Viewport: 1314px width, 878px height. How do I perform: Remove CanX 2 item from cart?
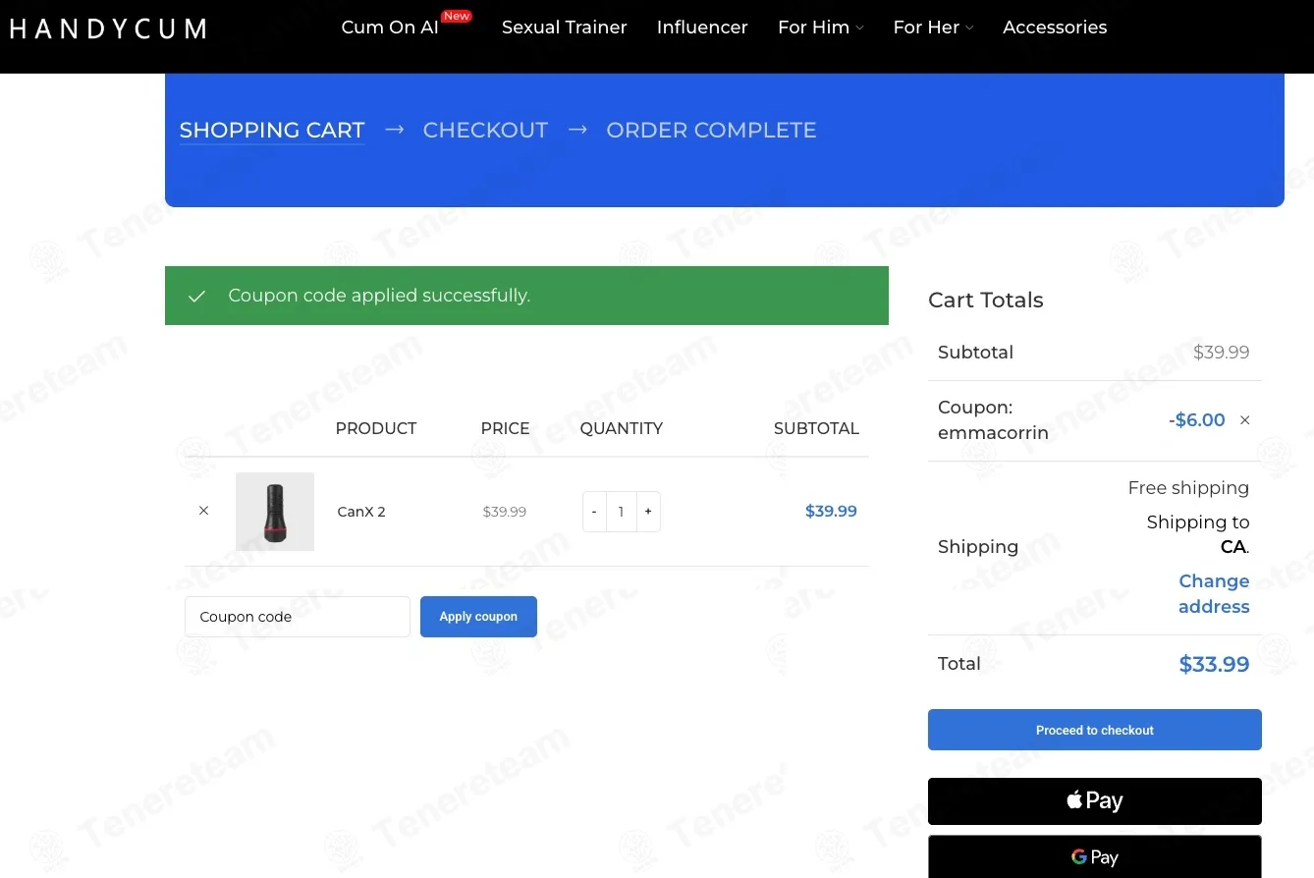pos(203,511)
